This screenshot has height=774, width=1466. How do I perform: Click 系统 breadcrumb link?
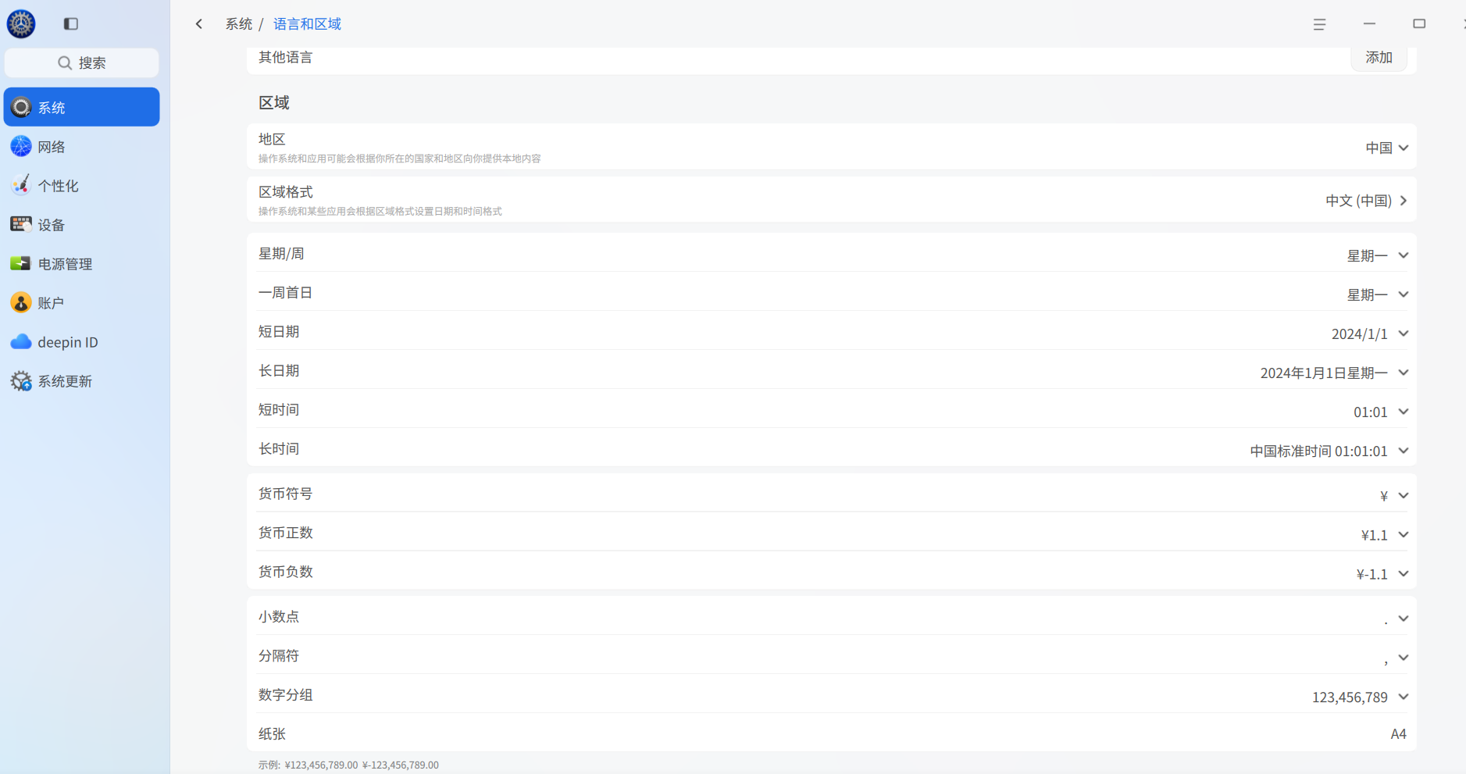238,24
